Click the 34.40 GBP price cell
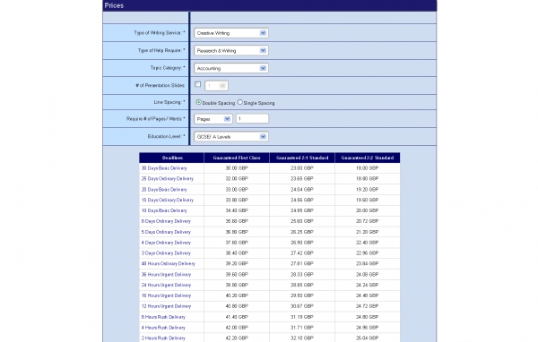This screenshot has height=342, width=538. click(237, 210)
